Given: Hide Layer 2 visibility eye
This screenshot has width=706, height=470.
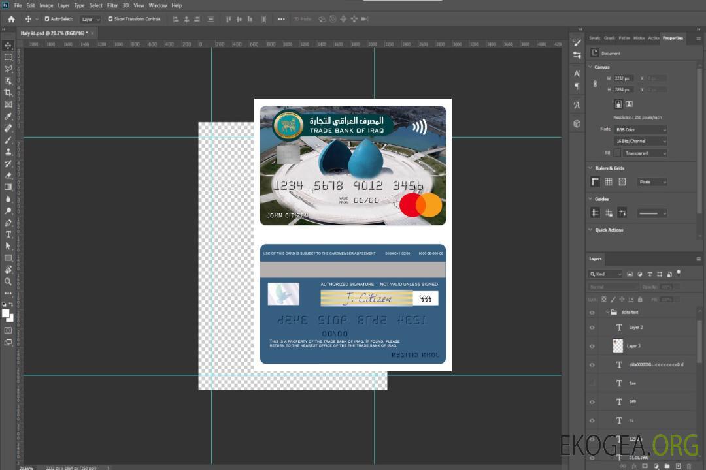Looking at the screenshot, I should [592, 328].
